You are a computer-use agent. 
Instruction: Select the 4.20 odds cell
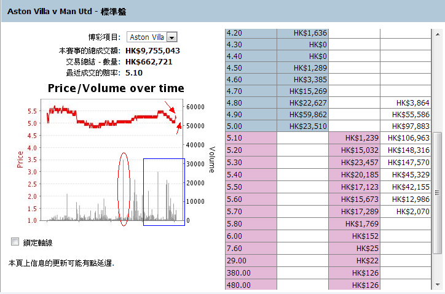coord(251,33)
